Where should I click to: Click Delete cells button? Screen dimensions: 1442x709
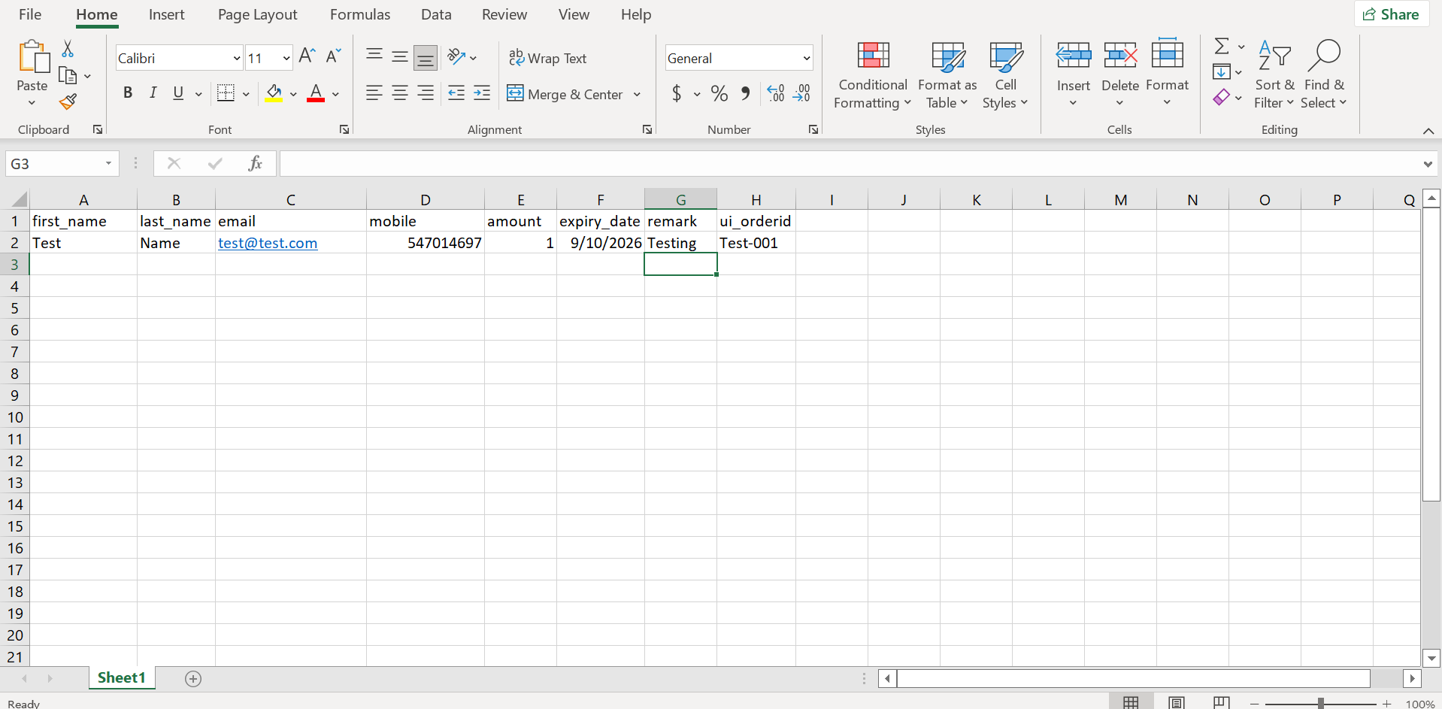[1119, 75]
